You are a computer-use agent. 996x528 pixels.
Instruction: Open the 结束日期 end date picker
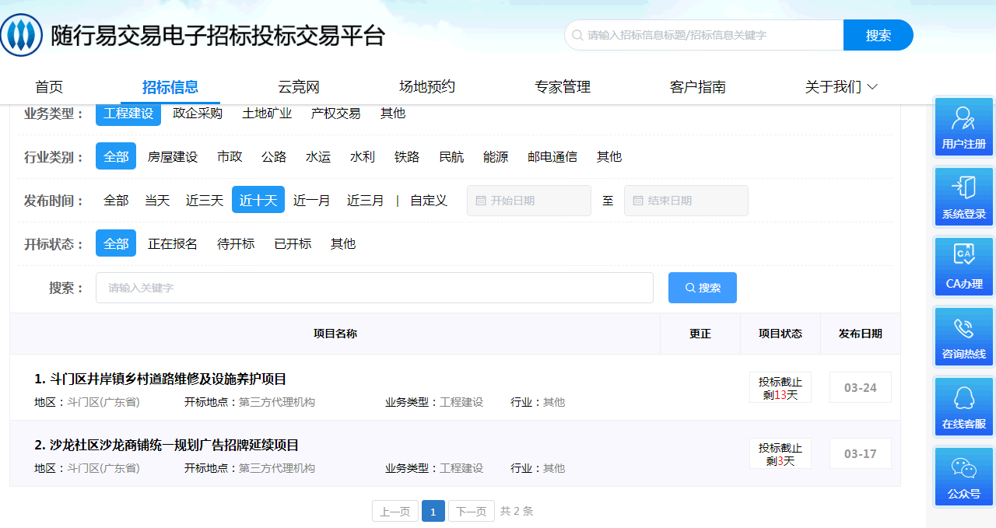click(686, 201)
